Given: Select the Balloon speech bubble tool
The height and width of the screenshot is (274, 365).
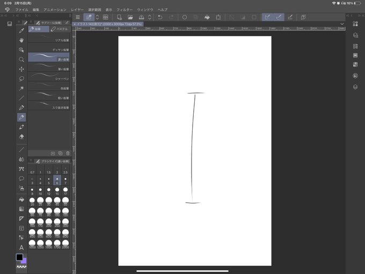Looking at the screenshot, I should 21,178.
